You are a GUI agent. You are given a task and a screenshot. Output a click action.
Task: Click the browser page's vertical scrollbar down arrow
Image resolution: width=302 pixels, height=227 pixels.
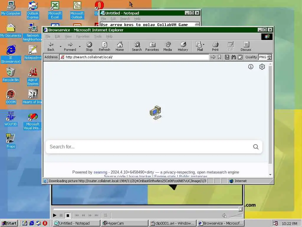pos(270,174)
